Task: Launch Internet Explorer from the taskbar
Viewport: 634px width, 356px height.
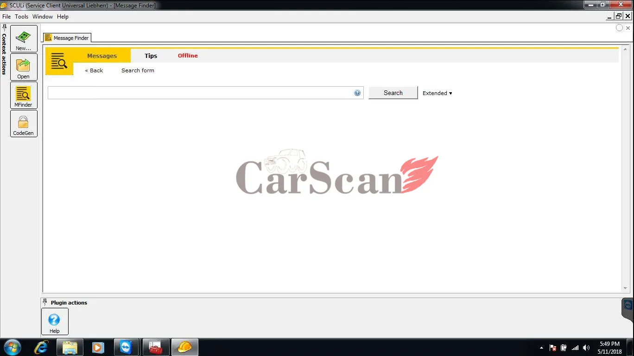Action: [x=41, y=347]
